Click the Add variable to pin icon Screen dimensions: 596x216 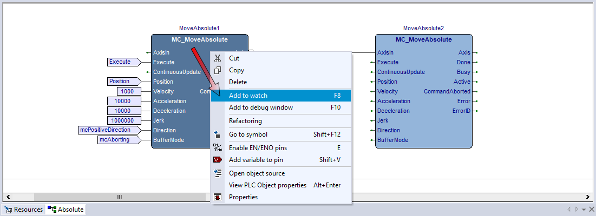pos(218,160)
